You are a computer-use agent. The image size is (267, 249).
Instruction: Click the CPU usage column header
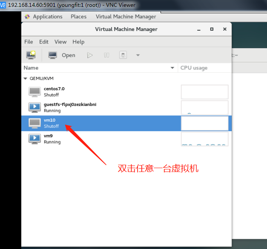click(x=205, y=68)
